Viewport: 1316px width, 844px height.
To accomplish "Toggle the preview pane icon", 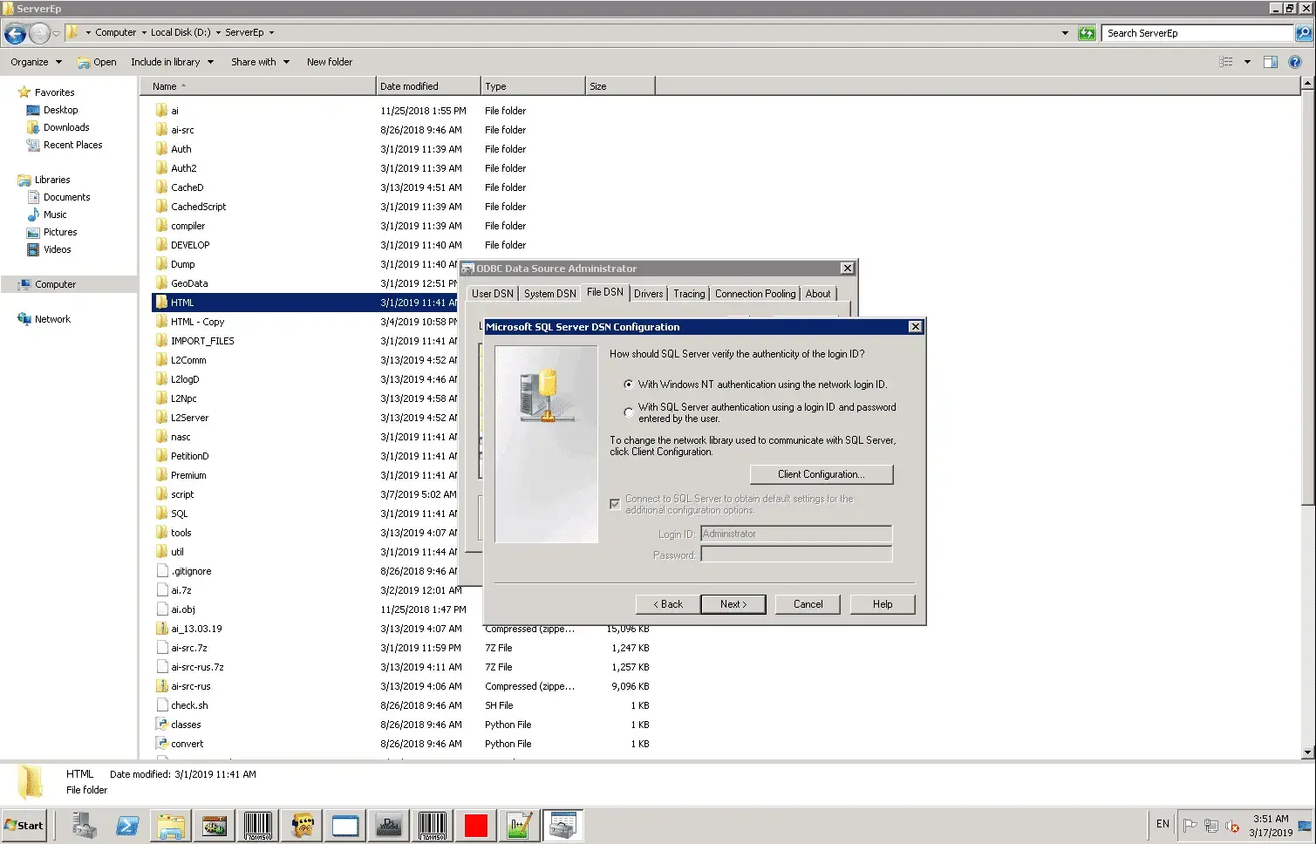I will [1271, 62].
